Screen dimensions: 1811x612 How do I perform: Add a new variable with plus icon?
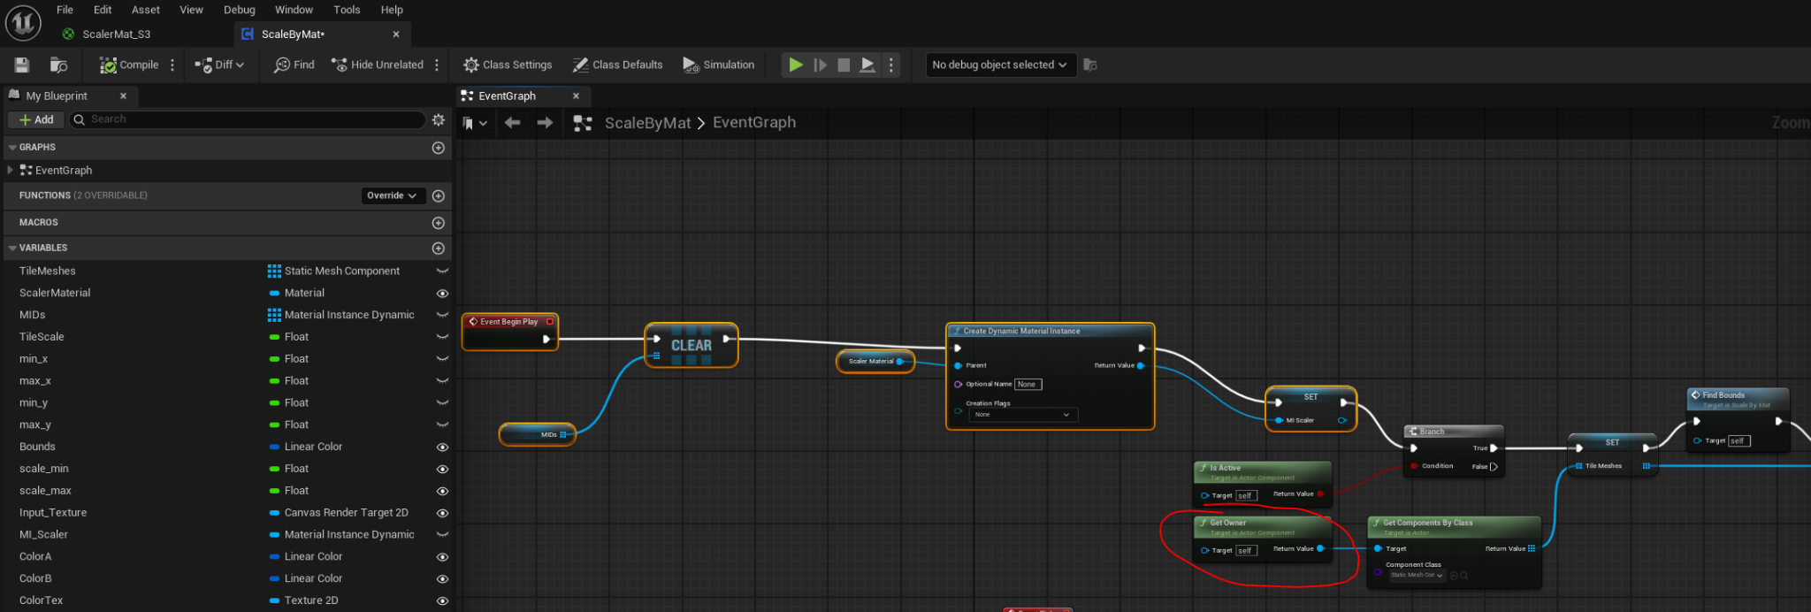coord(438,249)
